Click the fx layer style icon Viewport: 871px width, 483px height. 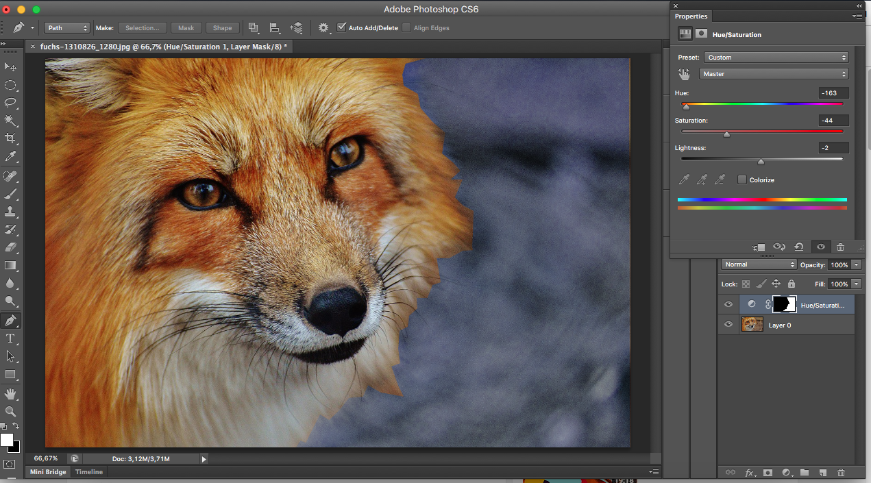click(750, 473)
